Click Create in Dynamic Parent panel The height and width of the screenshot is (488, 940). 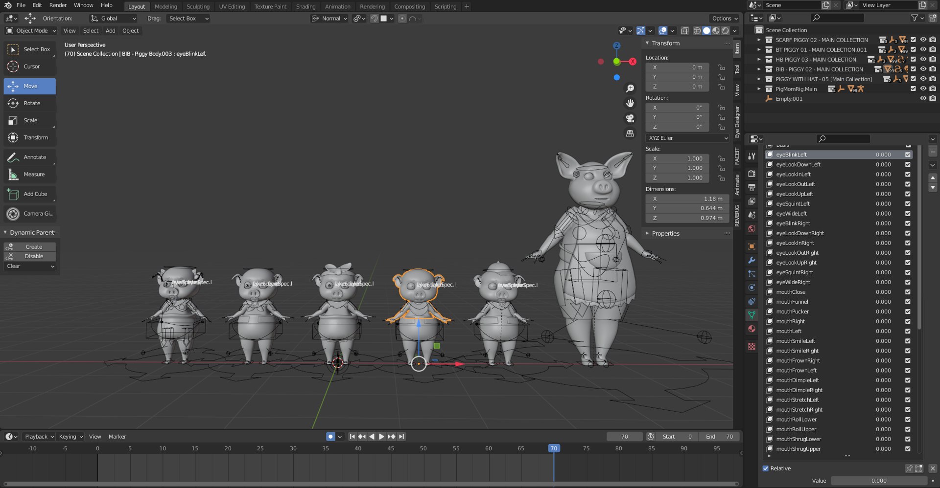click(x=30, y=247)
